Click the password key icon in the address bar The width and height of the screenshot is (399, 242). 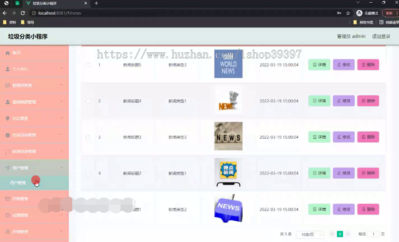[339, 13]
